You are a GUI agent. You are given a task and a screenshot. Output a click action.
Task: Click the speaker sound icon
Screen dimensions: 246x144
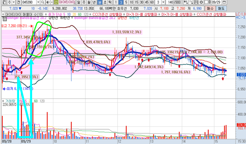(x=48, y=2)
